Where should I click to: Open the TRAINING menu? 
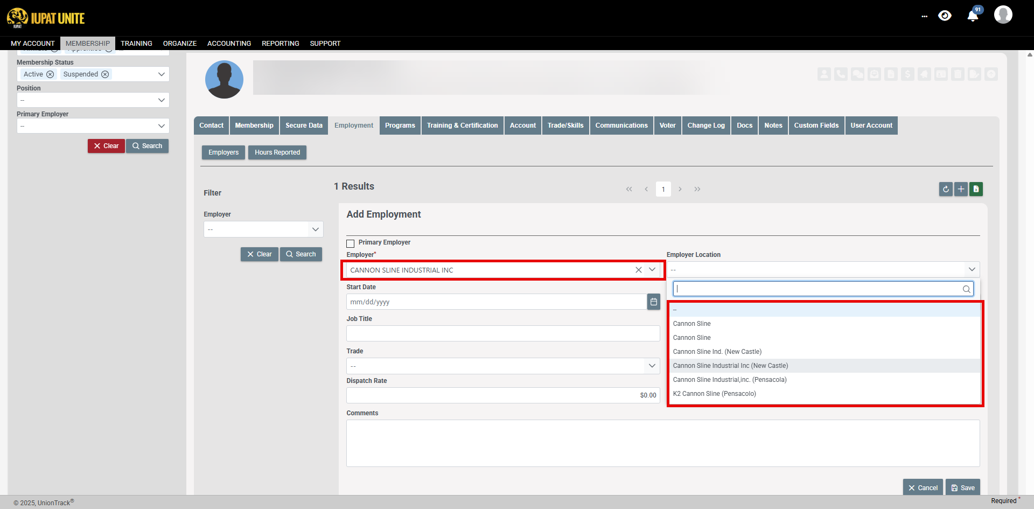coord(136,44)
